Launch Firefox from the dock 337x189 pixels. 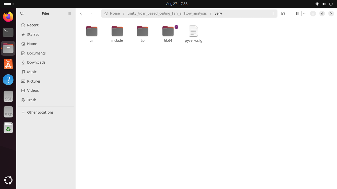tap(8, 17)
